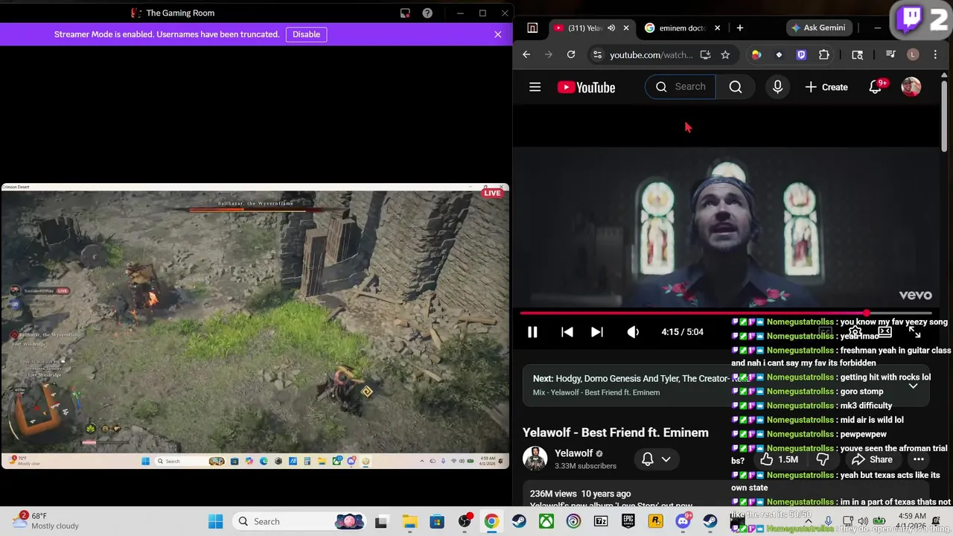The width and height of the screenshot is (953, 536).
Task: Open the Yelawolf channel name link
Action: tap(573, 453)
